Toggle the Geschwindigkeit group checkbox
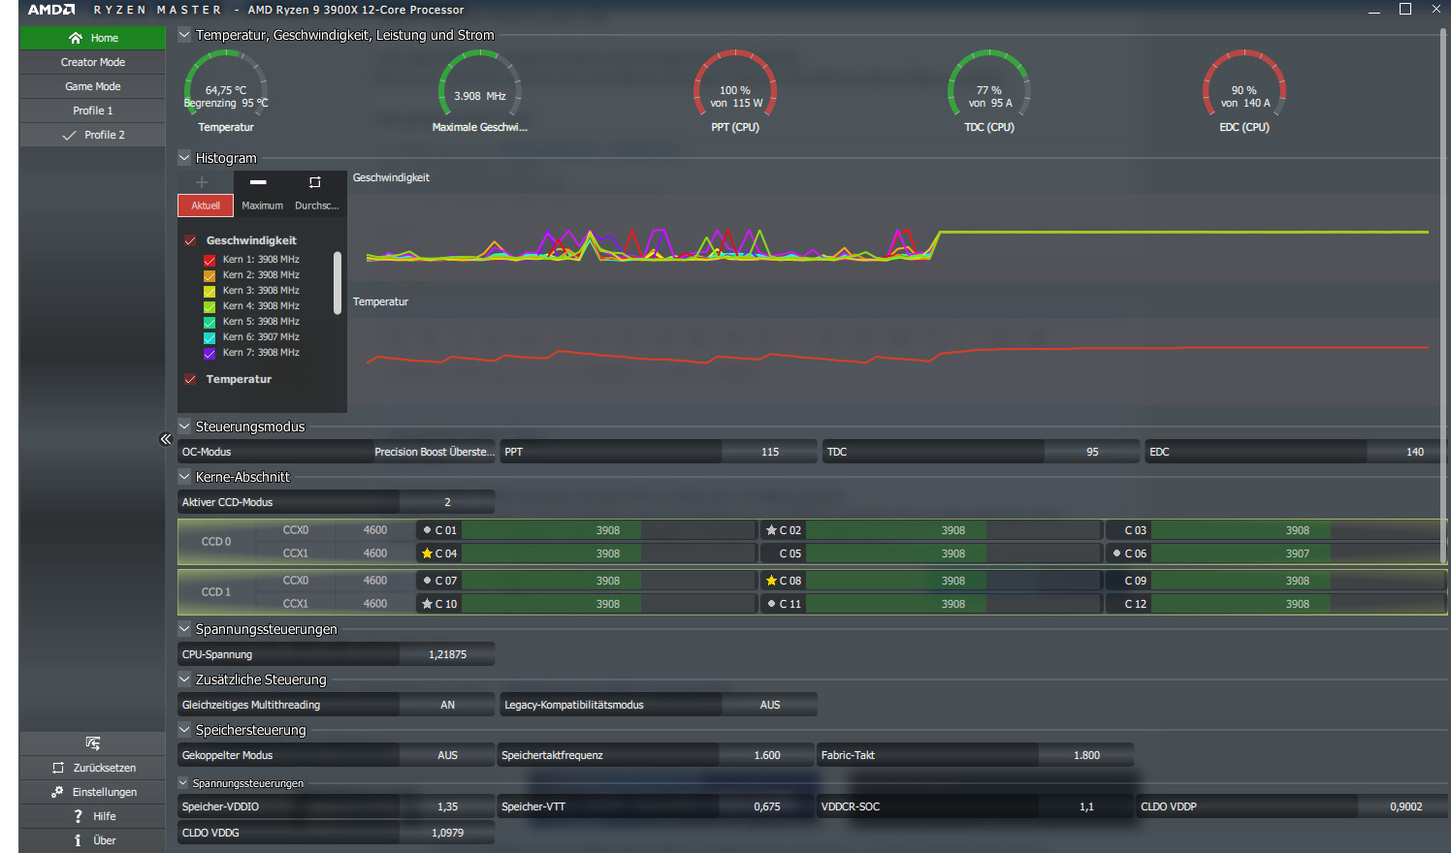The width and height of the screenshot is (1451, 853). point(190,240)
